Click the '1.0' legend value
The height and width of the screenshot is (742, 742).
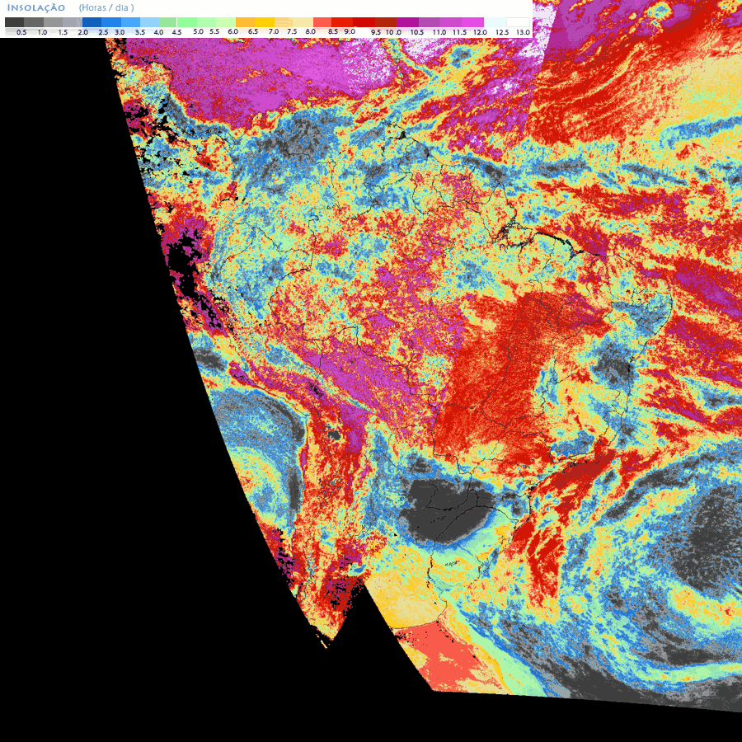[42, 32]
